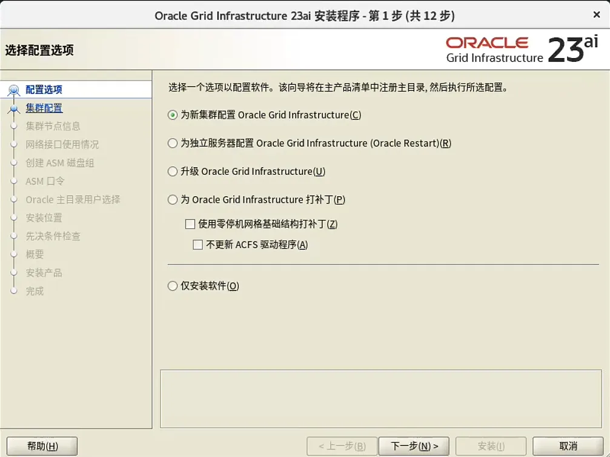610x457 pixels.
Task: Click the 取消 button
Action: [x=568, y=445]
